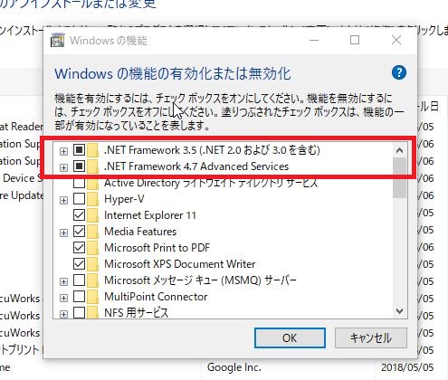Select the Microsoft Print to PDF folder icon
The width and height of the screenshot is (448, 380).
[x=93, y=248]
